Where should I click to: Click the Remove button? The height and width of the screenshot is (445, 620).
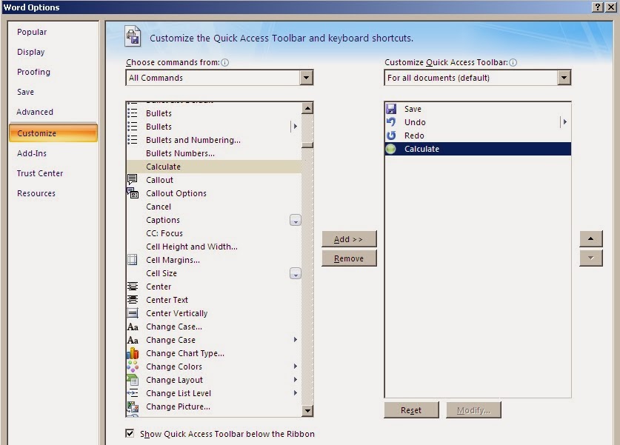[349, 258]
